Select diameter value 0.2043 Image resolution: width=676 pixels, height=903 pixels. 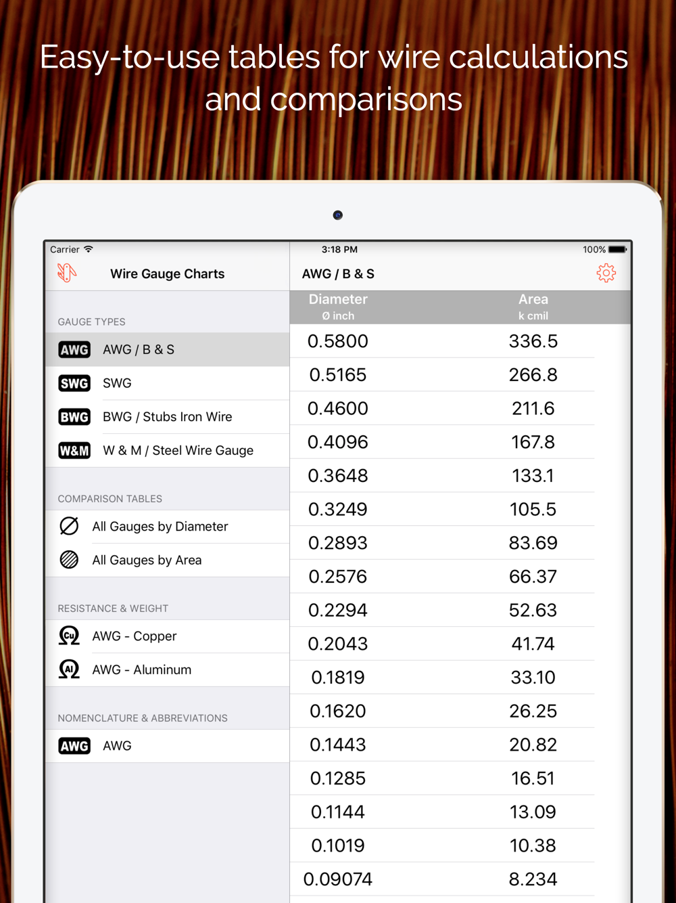coord(338,644)
